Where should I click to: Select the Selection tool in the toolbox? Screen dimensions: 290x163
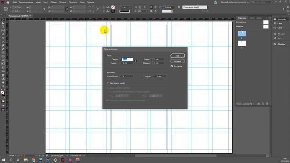point(3,19)
